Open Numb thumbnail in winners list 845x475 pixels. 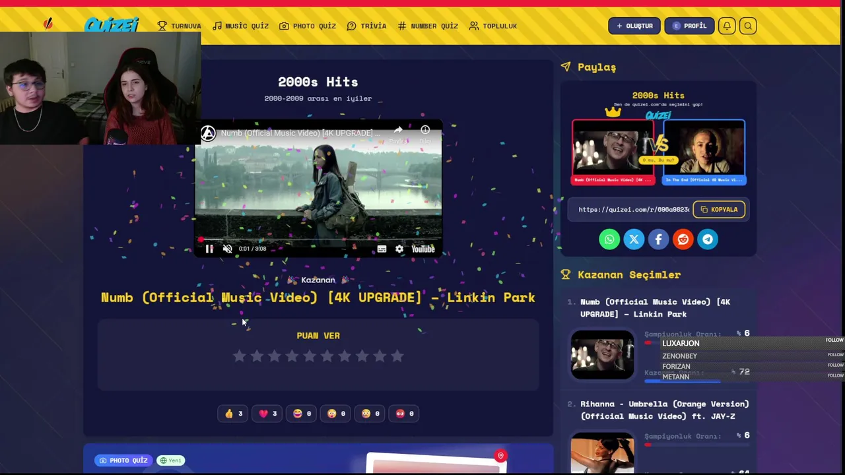coord(602,355)
